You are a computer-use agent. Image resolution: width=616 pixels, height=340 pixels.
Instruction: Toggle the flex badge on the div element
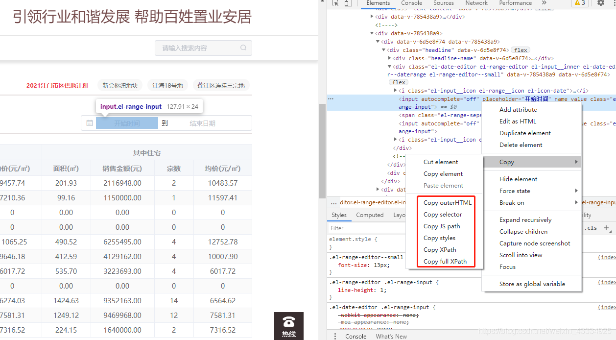coord(521,49)
